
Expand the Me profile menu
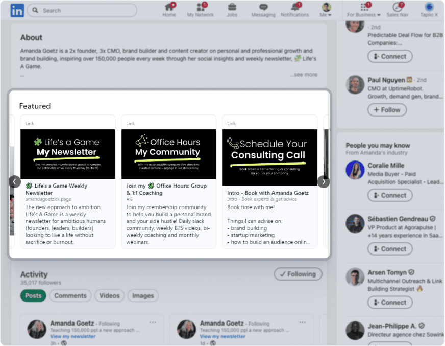coord(326,10)
